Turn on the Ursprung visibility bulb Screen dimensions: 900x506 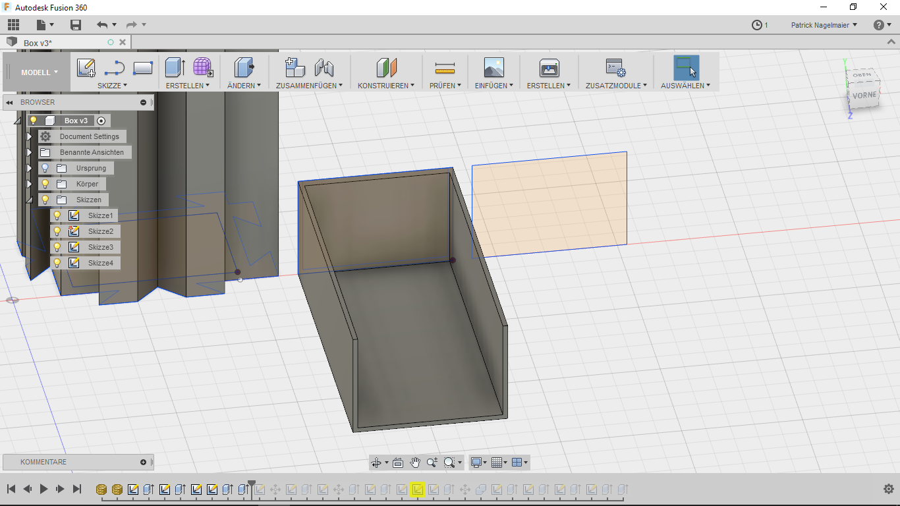pyautogui.click(x=45, y=168)
